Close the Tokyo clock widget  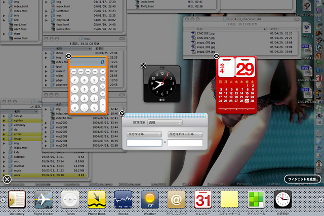143,66
